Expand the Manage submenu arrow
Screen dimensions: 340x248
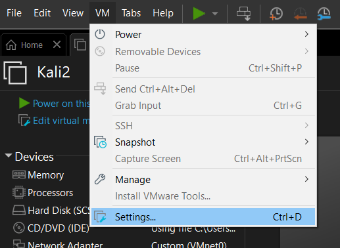(x=306, y=179)
